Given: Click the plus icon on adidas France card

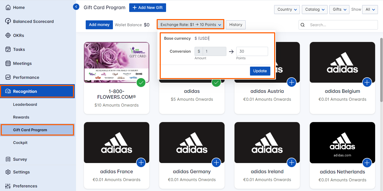Looking at the screenshot, I should tap(141, 163).
